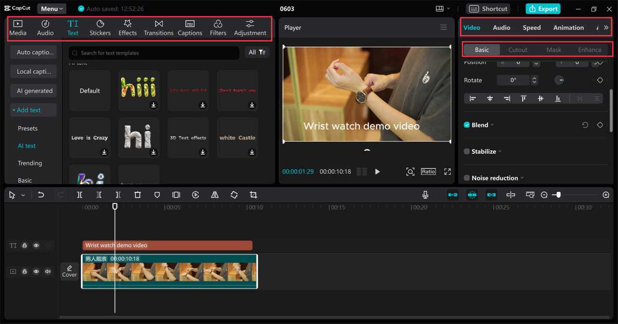Toggle the Blend checkbox
Image resolution: width=618 pixels, height=324 pixels.
467,125
